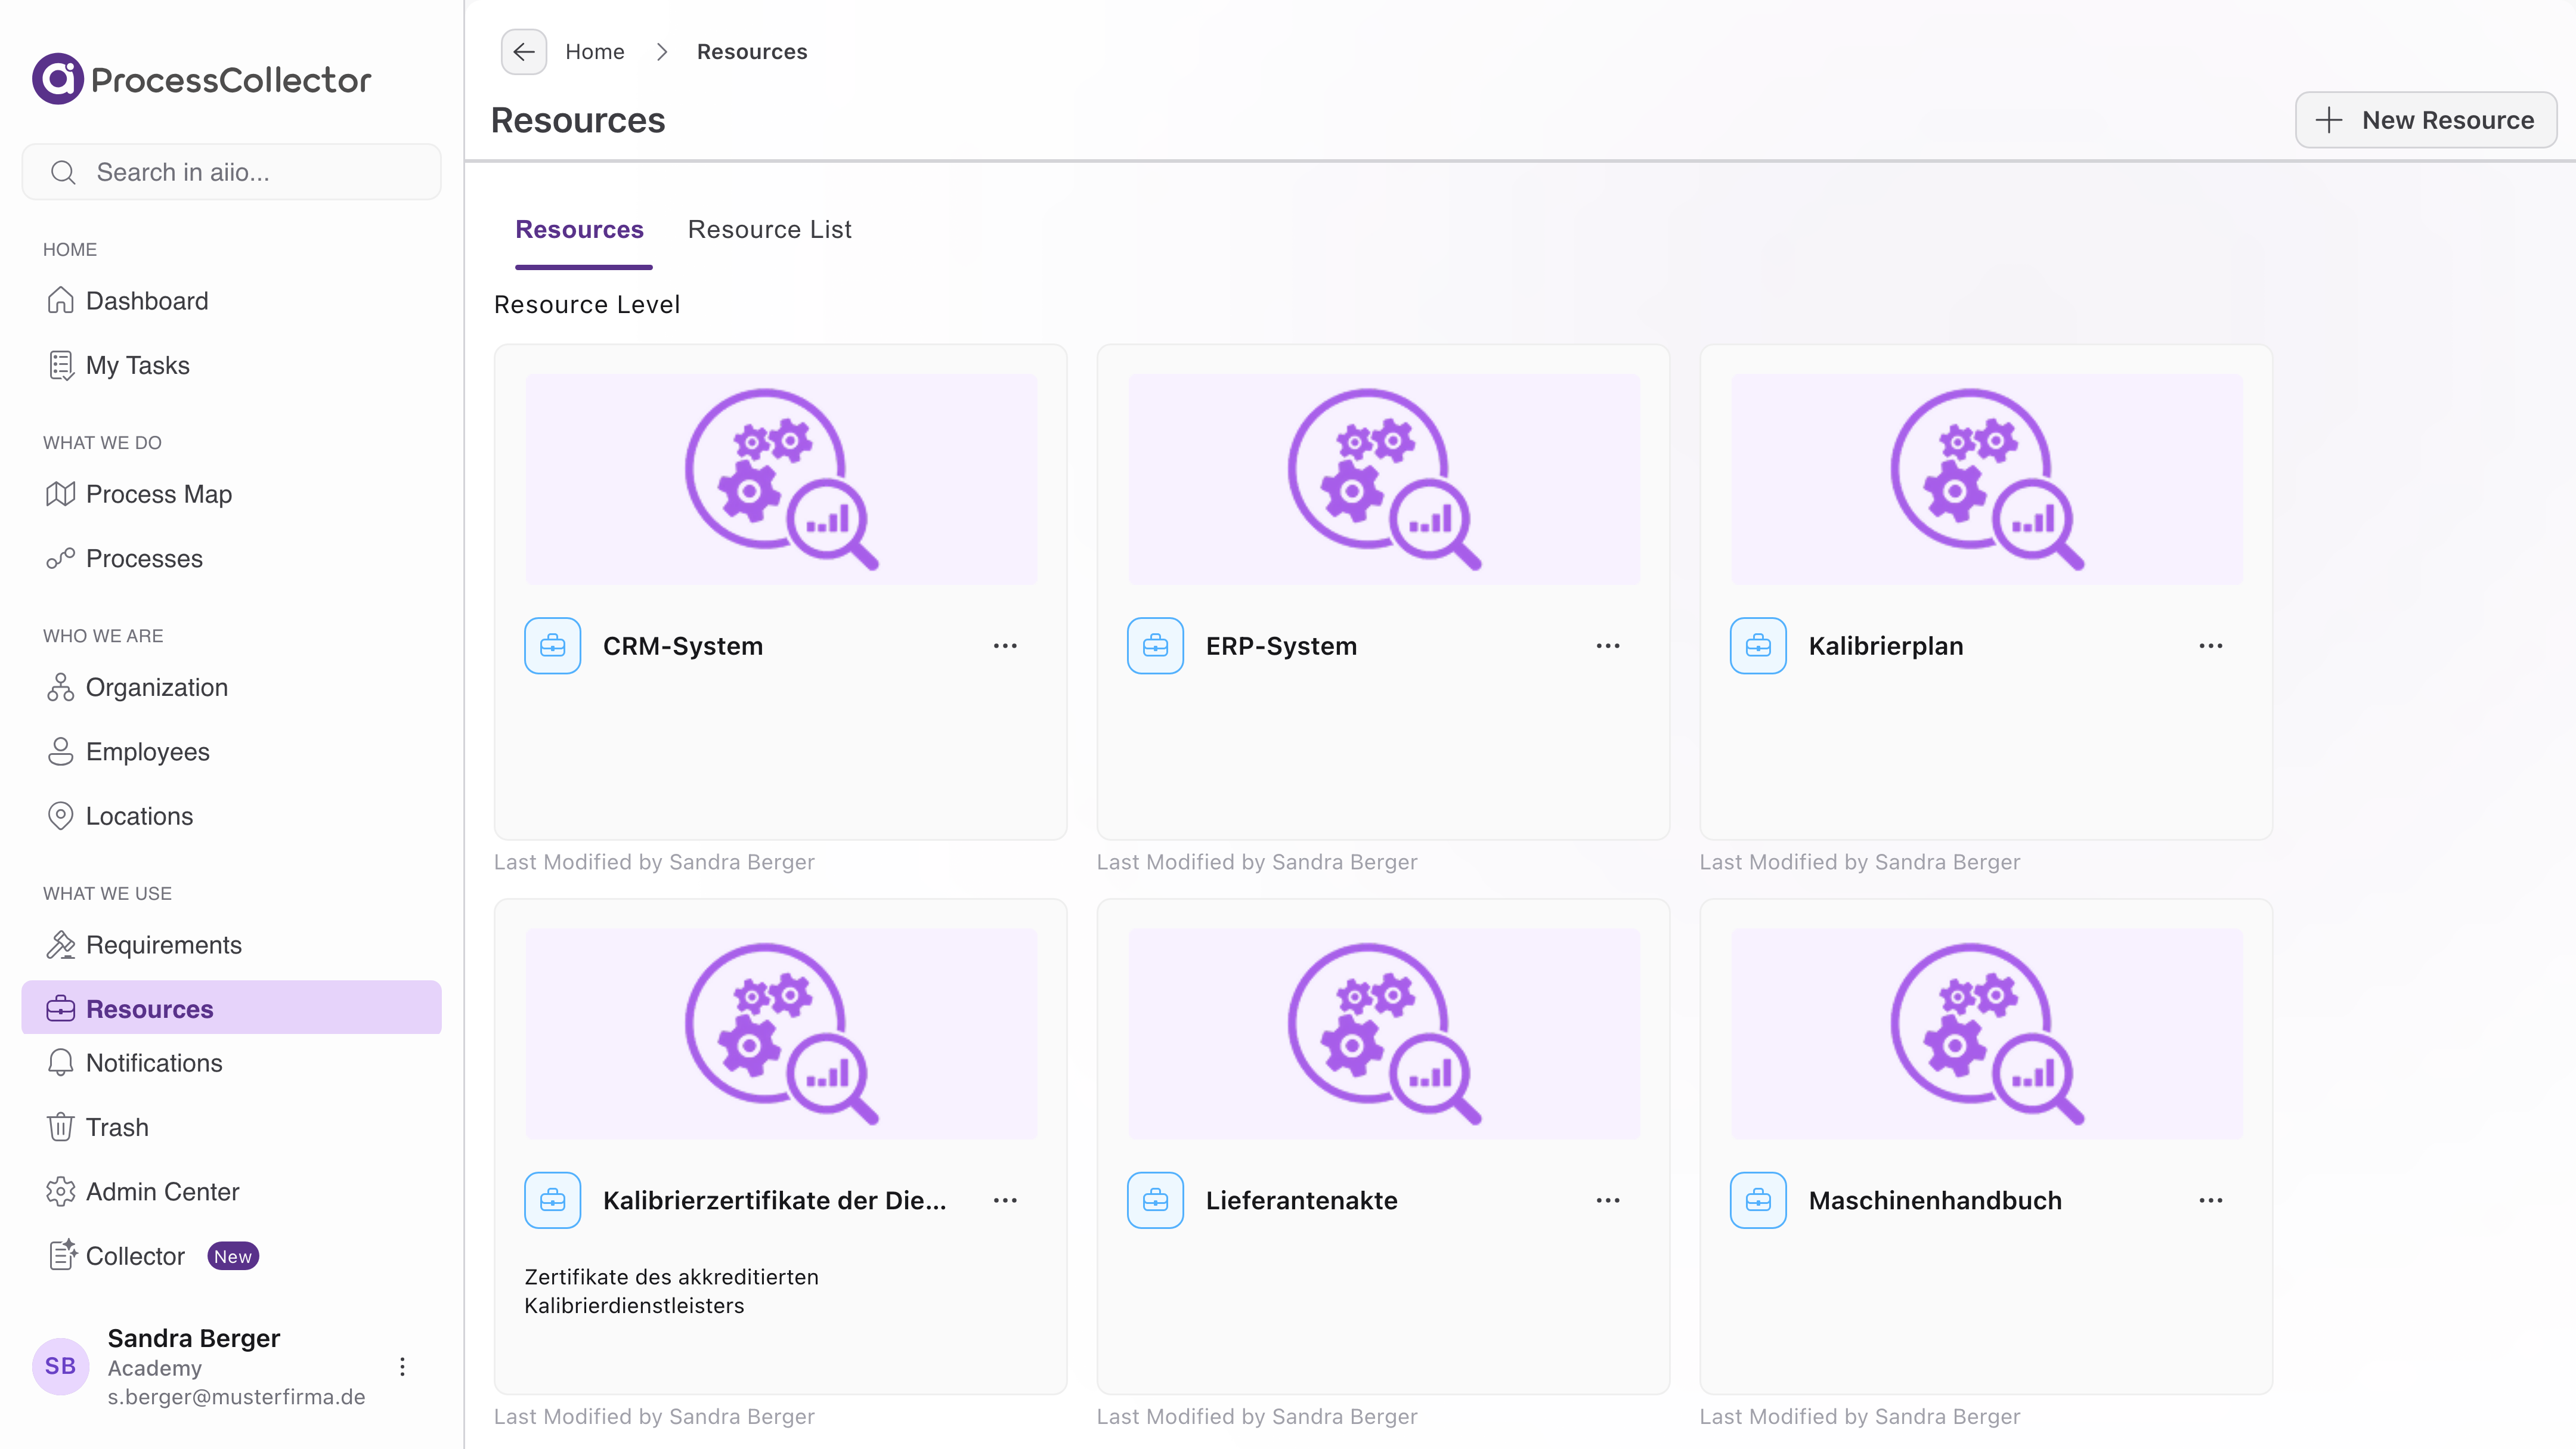Screen dimensions: 2576x1449
Task: Open Maschinenhandbuch more options menu
Action: point(2211,1200)
